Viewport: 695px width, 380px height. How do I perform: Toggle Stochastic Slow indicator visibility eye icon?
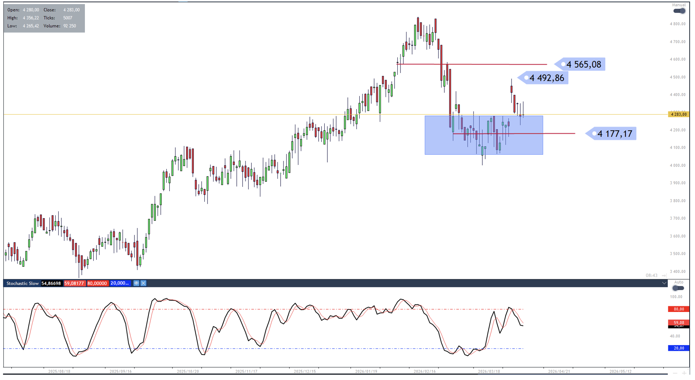pos(136,283)
